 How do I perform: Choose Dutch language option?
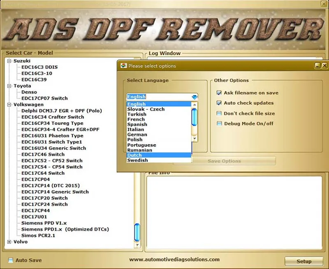point(159,155)
